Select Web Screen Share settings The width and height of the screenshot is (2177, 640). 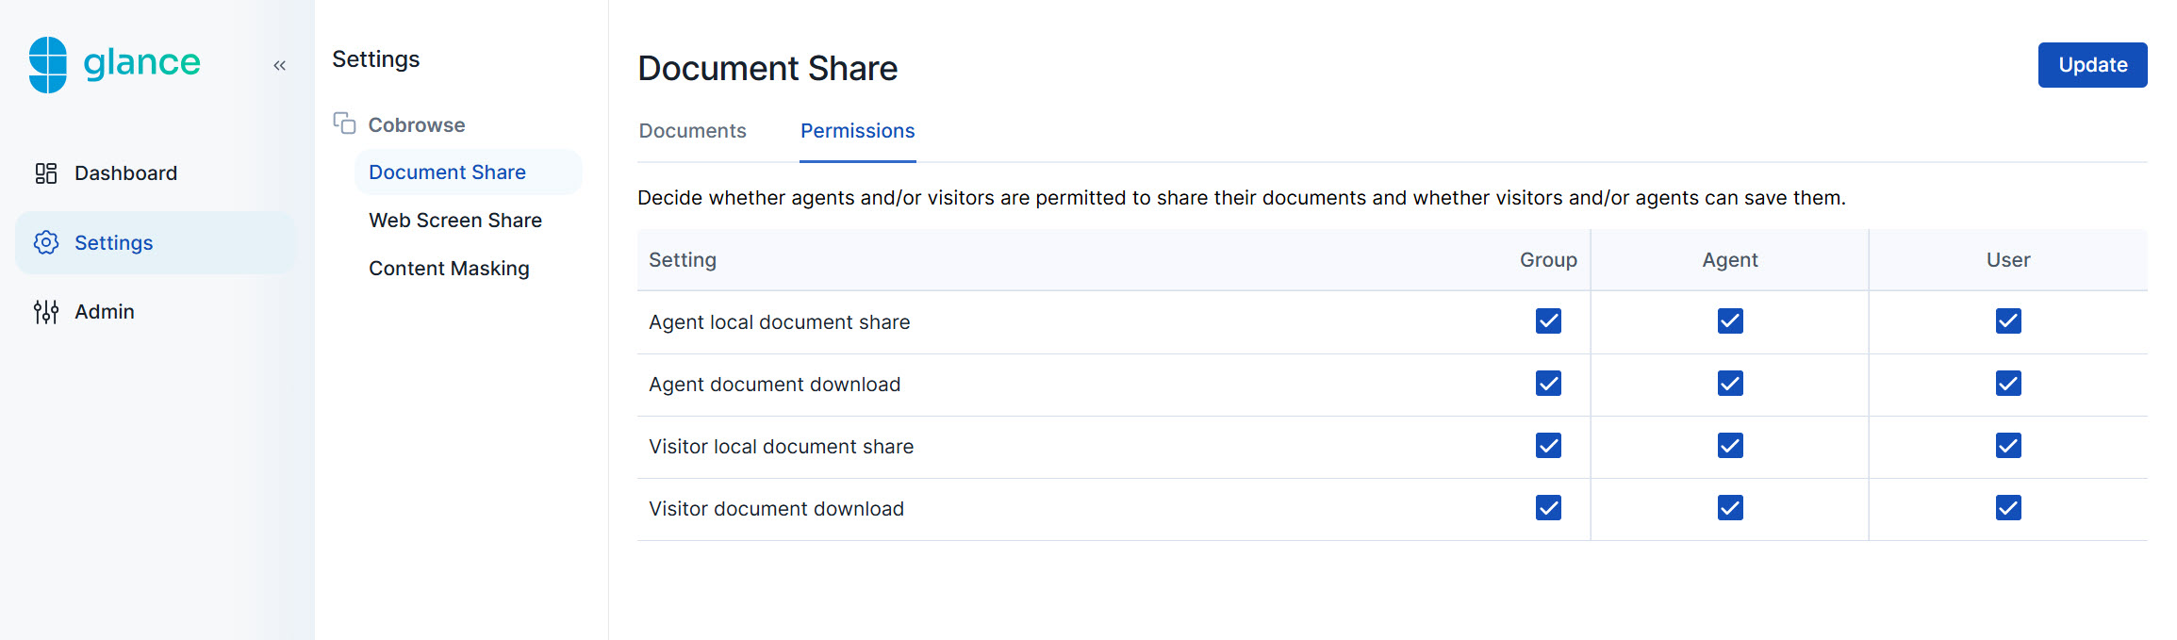coord(454,221)
